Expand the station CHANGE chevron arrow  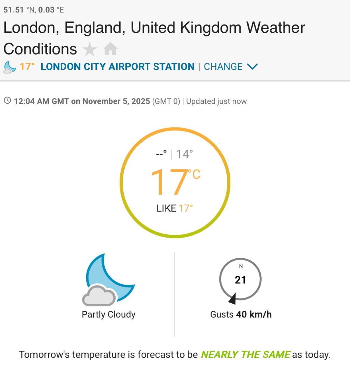[252, 66]
